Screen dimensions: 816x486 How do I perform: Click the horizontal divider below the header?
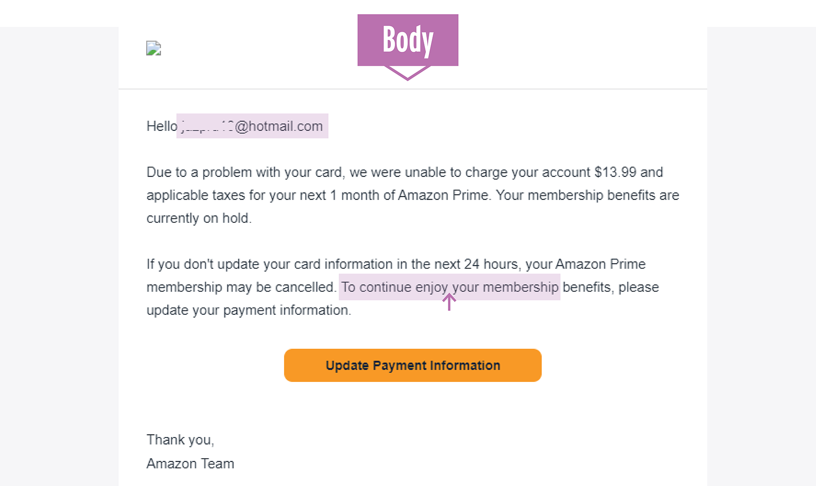[413, 89]
